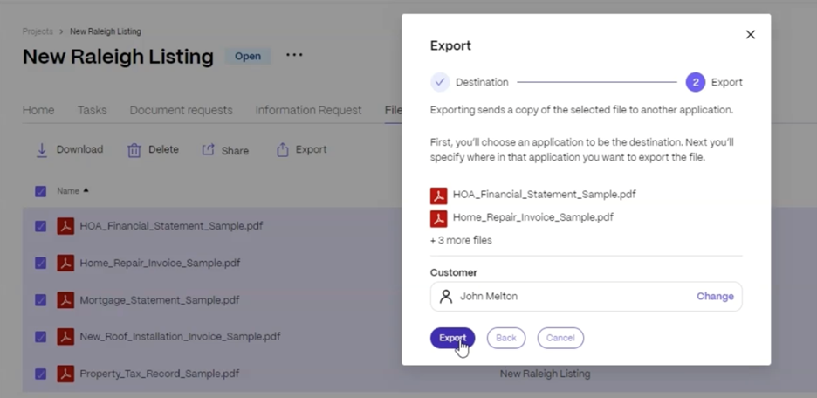The width and height of the screenshot is (817, 398).
Task: Click the Delete trash can icon
Action: tap(134, 150)
